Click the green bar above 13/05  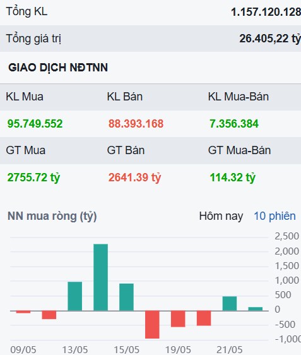[75, 296]
